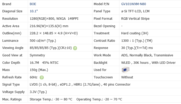Click the Refresh Rate help question-mark icon
The height and width of the screenshot is (104, 181).
(42, 77)
